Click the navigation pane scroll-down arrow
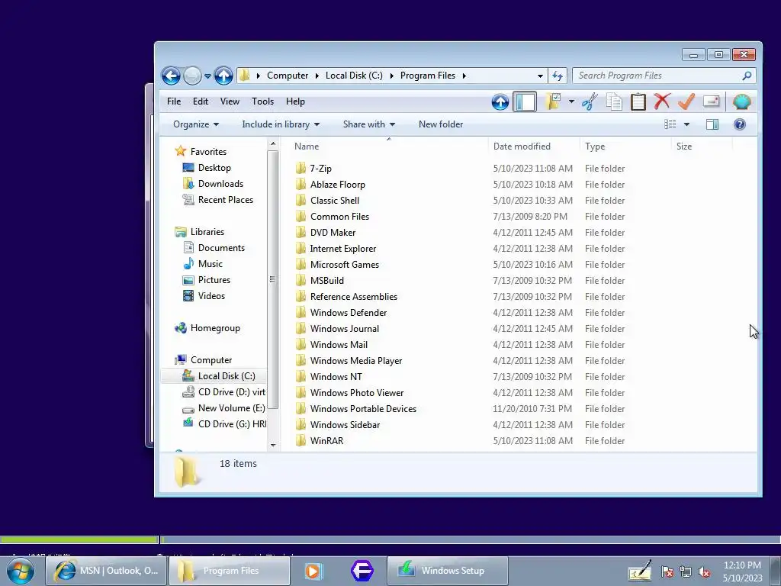781x586 pixels. (273, 445)
